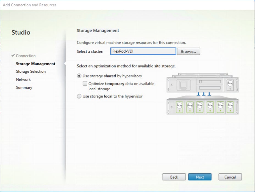Viewport: 255px width, 192px height.
Task: Click "Configure virtual machine storage resources" description text
Action: click(x=131, y=43)
